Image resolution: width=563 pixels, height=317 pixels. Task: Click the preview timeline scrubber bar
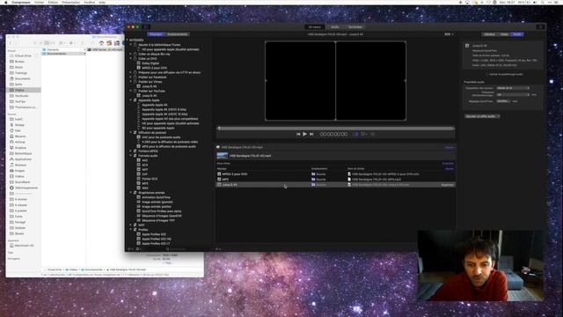point(335,129)
